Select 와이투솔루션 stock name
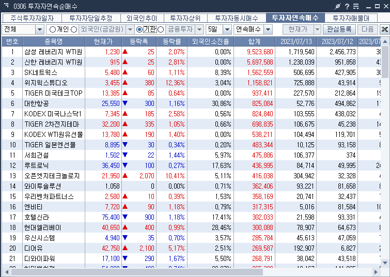This screenshot has height=277, width=390. click(x=42, y=186)
